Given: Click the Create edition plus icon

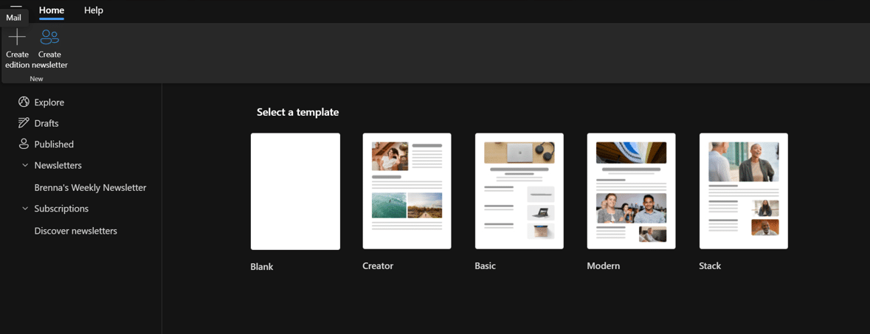Looking at the screenshot, I should 17,37.
